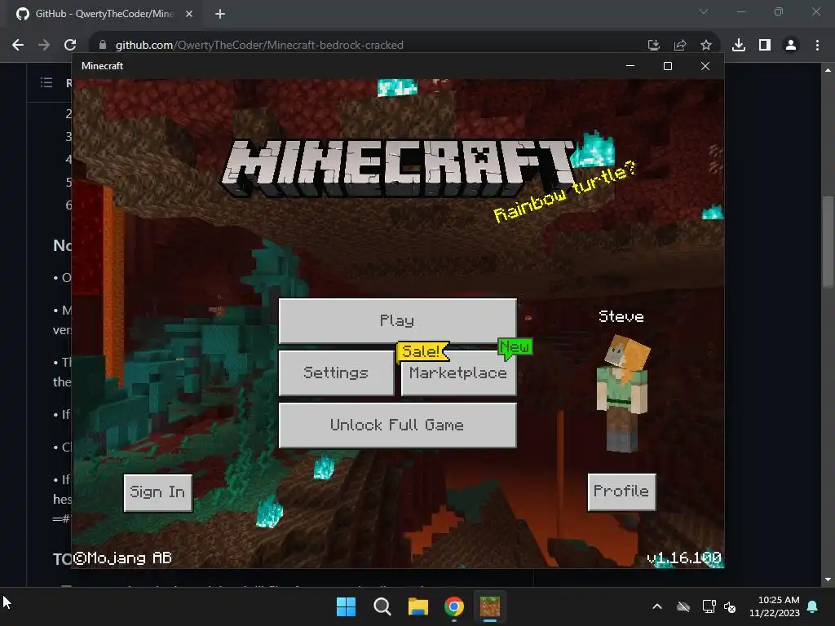The height and width of the screenshot is (626, 835).
Task: Close the GitHub browser tab
Action: coord(189,15)
